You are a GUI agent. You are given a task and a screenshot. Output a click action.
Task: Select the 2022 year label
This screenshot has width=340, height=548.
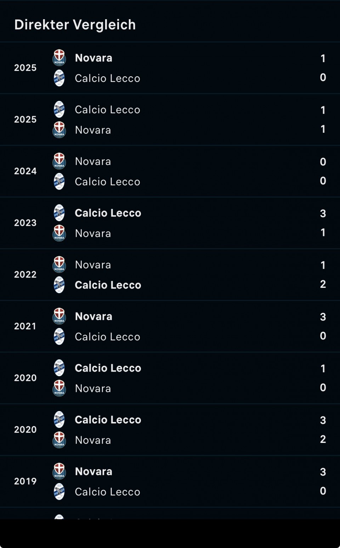[x=25, y=274]
